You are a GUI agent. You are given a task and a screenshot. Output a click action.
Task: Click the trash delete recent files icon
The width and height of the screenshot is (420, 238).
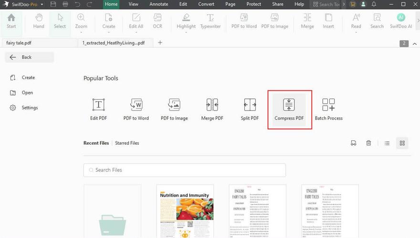pos(368,143)
